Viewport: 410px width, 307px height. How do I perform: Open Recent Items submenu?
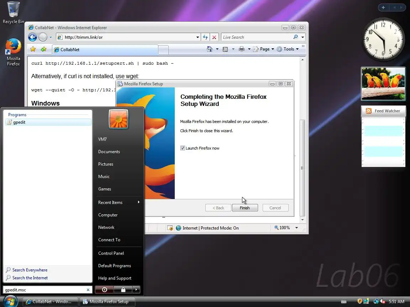point(119,202)
